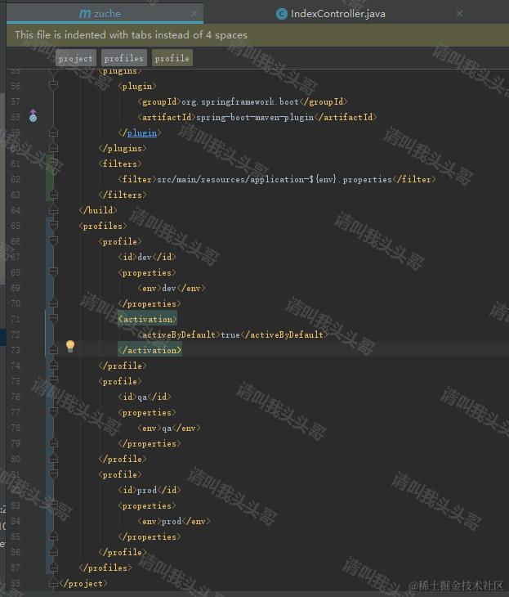509x597 pixels.
Task: Select the project breadcrumb
Action: [x=76, y=58]
